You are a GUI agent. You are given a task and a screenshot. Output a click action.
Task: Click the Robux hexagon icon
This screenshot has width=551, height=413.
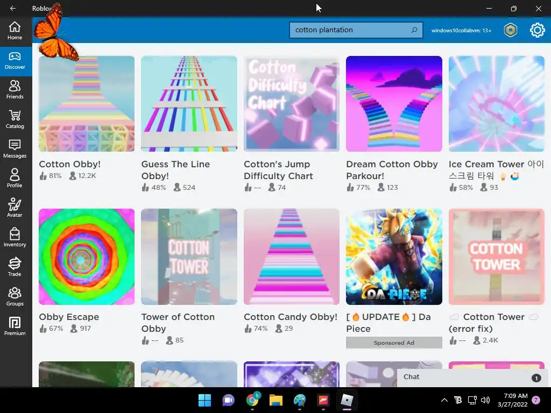pos(510,30)
